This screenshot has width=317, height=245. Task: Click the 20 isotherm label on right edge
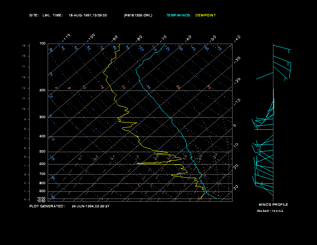[236, 167]
